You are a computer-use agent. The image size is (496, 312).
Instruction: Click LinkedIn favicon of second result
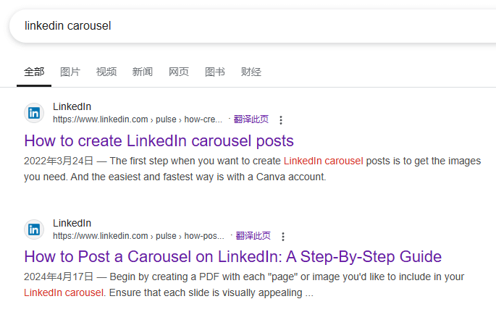[34, 229]
